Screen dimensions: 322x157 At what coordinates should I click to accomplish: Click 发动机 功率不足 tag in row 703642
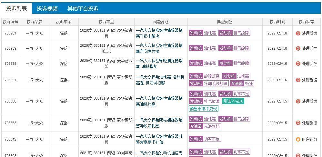click(x=205, y=139)
